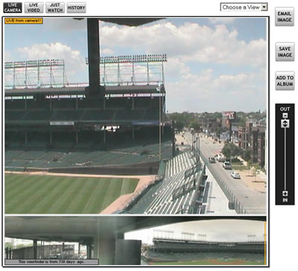Click the IN label below the zoom control
The height and width of the screenshot is (271, 298).
click(285, 200)
